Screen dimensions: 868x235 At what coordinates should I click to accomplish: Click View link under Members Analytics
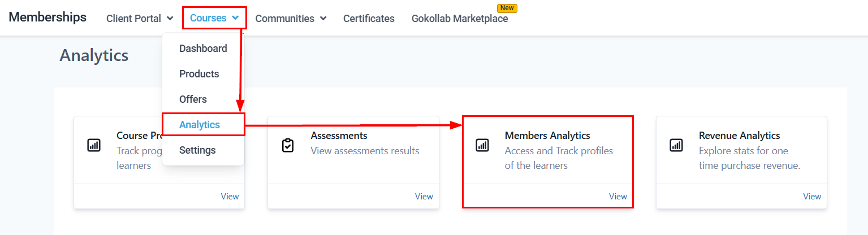click(x=618, y=197)
